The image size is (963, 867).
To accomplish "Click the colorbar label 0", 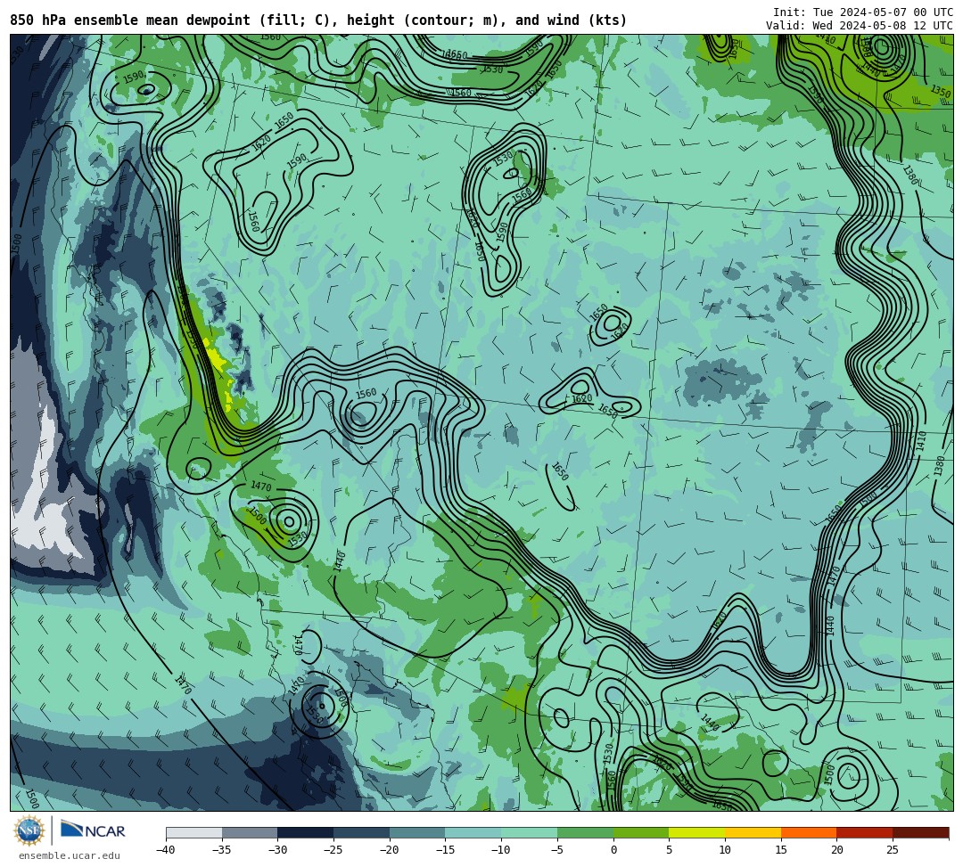I will point(613,850).
